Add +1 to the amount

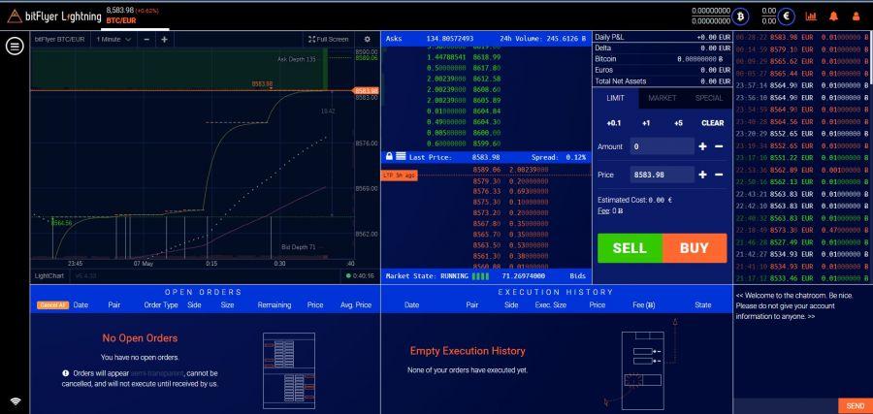646,123
